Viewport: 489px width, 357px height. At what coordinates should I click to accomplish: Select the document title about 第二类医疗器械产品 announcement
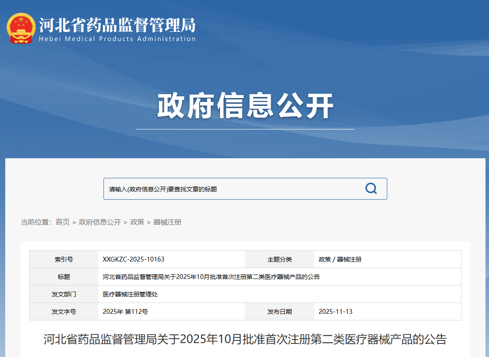(210, 276)
